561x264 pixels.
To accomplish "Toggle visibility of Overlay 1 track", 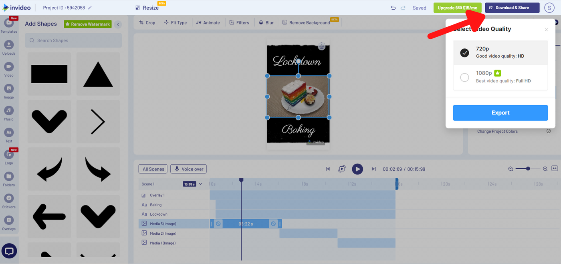I will pyautogui.click(x=143, y=195).
